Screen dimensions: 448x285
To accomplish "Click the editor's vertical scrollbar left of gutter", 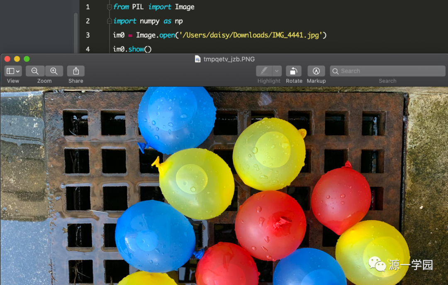I will pos(76,33).
